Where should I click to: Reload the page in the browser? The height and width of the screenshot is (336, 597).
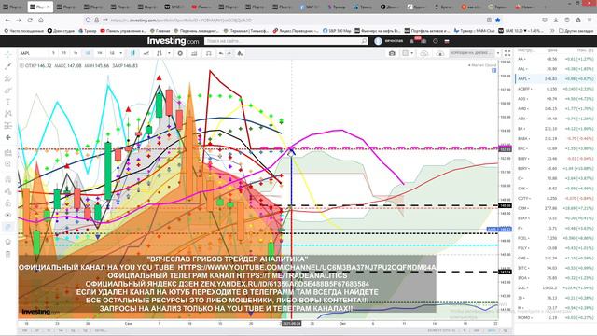coord(30,20)
